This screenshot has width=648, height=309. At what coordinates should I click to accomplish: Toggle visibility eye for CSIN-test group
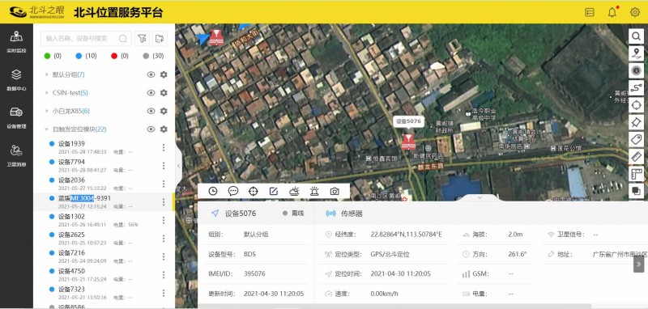tap(151, 93)
